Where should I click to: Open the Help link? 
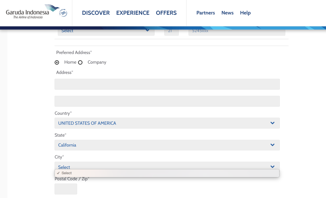pos(245,13)
